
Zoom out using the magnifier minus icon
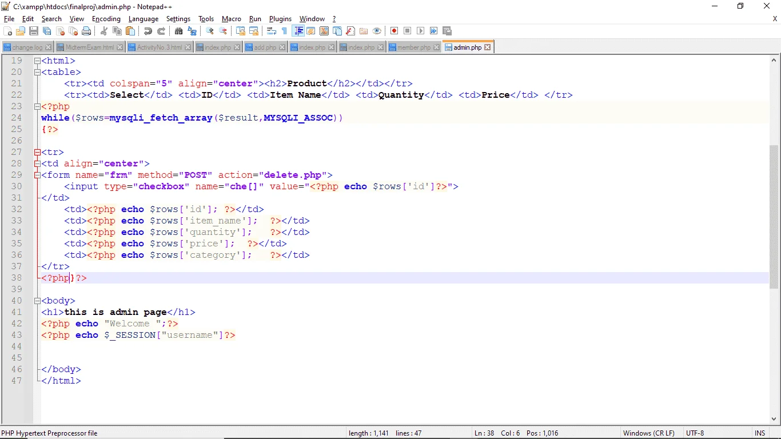click(223, 31)
